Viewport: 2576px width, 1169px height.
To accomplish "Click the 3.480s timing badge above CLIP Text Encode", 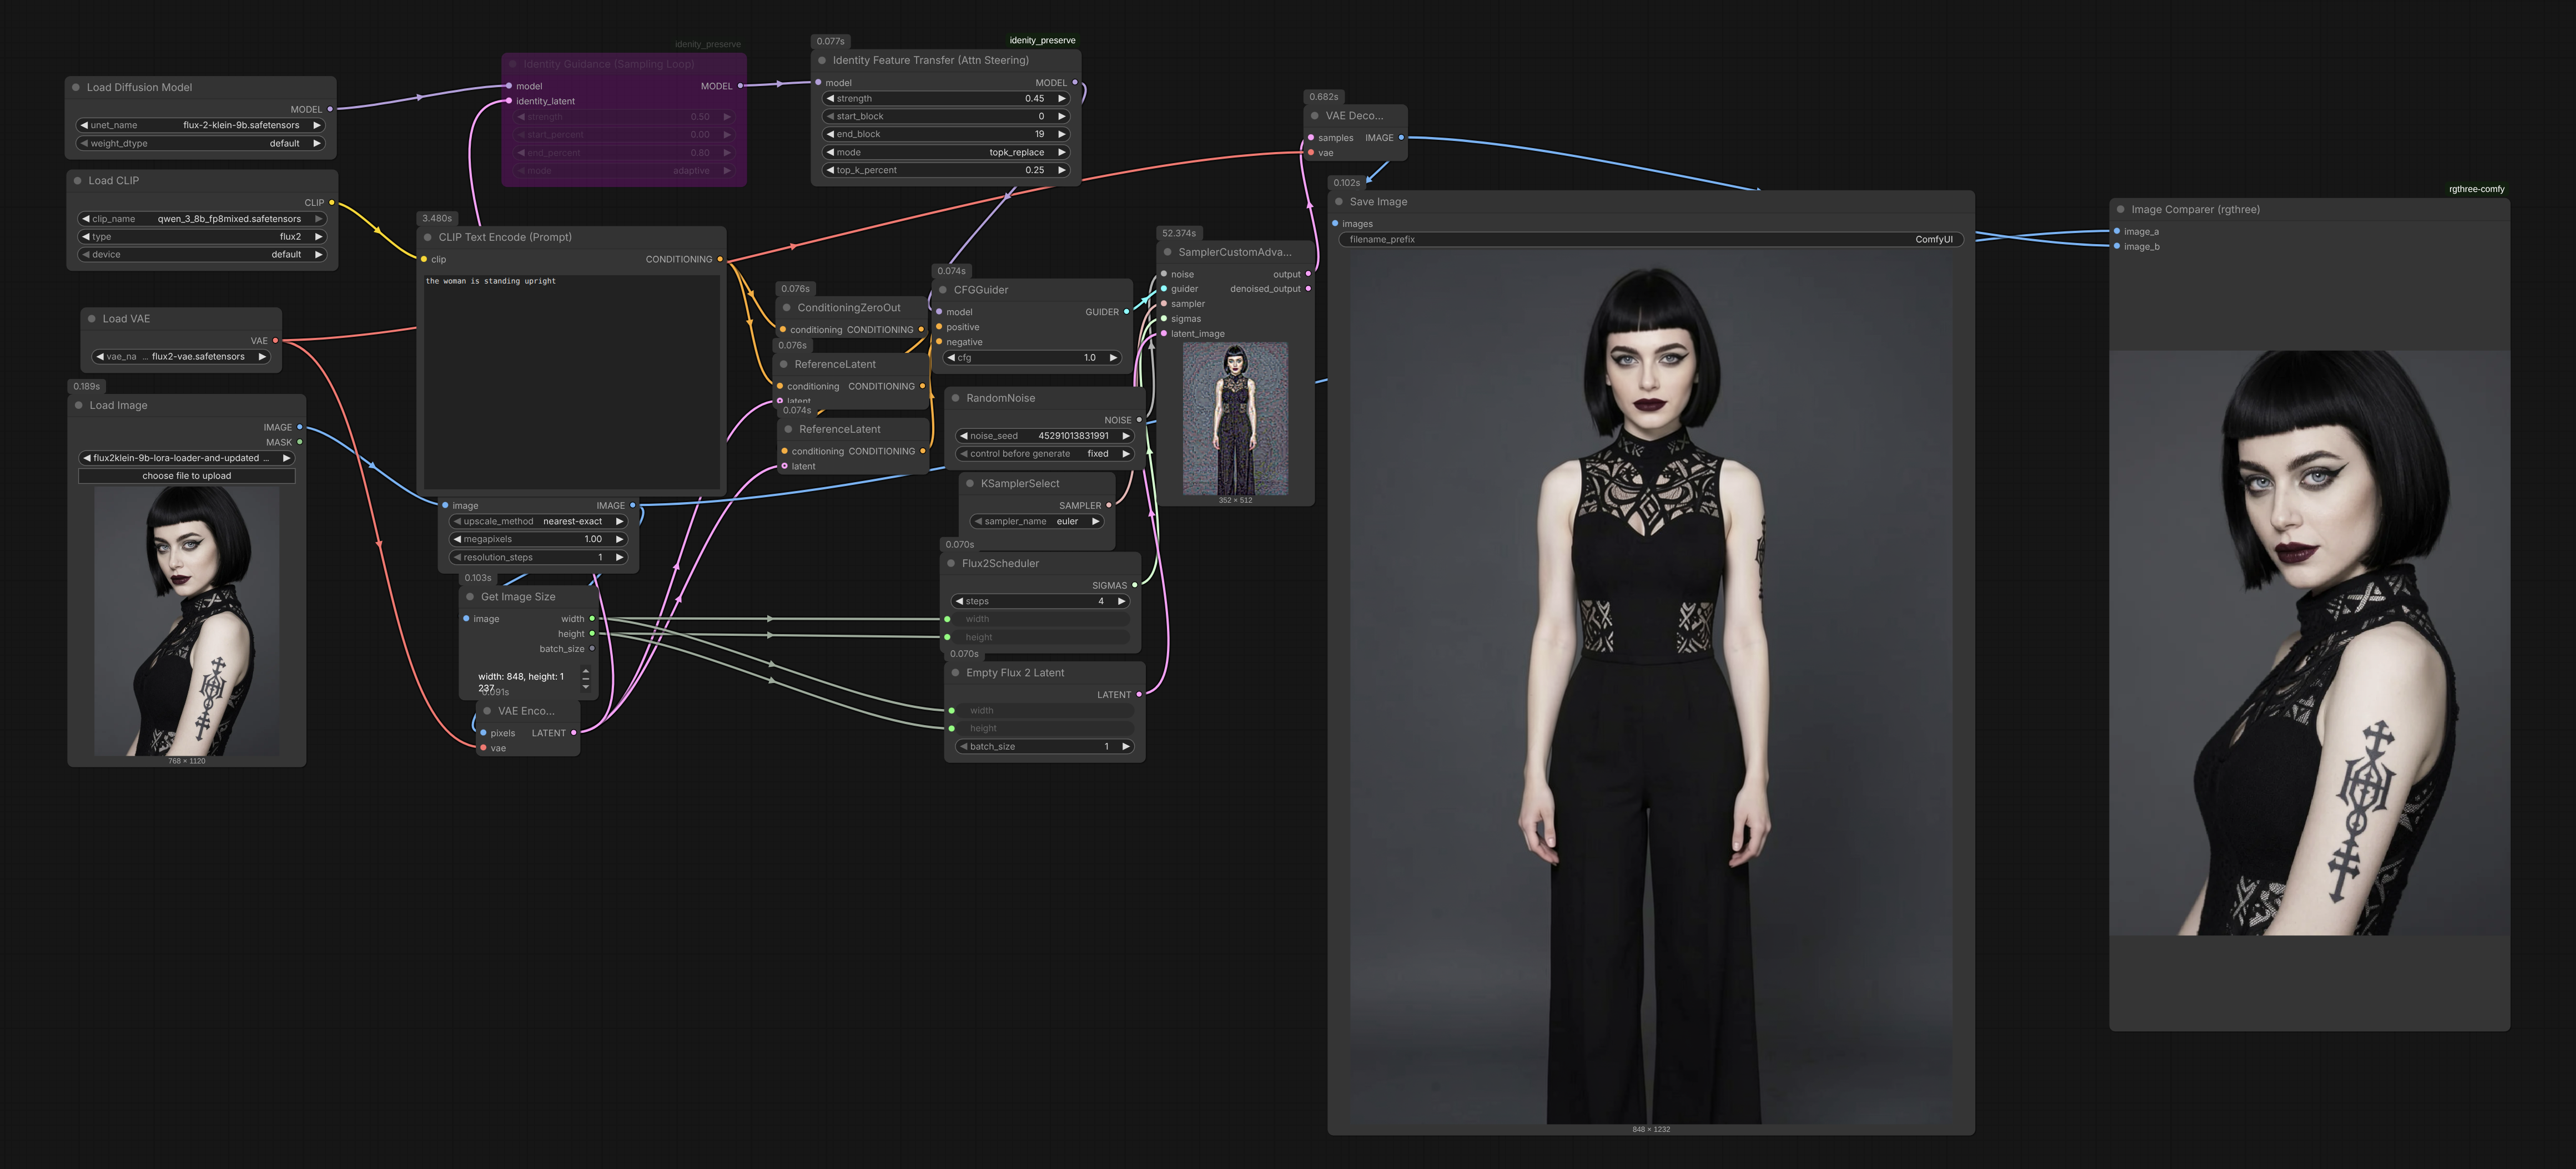I will point(437,218).
